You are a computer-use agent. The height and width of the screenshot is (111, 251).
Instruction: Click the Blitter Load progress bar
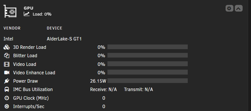point(148,55)
